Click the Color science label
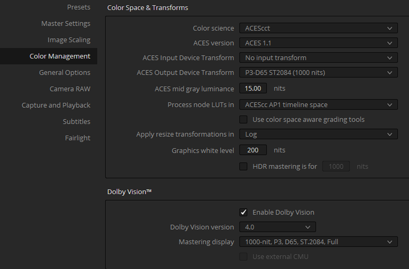 (213, 28)
